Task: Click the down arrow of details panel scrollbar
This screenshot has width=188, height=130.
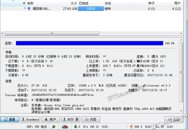Action: coord(181,111)
